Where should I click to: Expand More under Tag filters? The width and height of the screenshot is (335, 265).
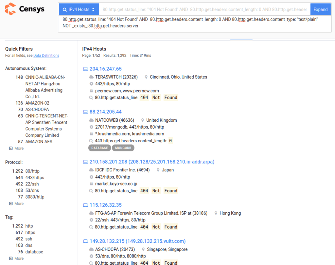click(16, 258)
